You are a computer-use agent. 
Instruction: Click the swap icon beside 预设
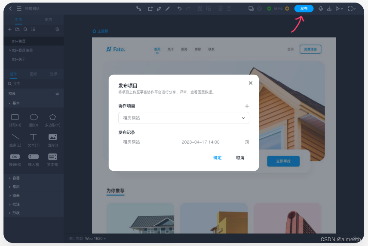point(57,94)
